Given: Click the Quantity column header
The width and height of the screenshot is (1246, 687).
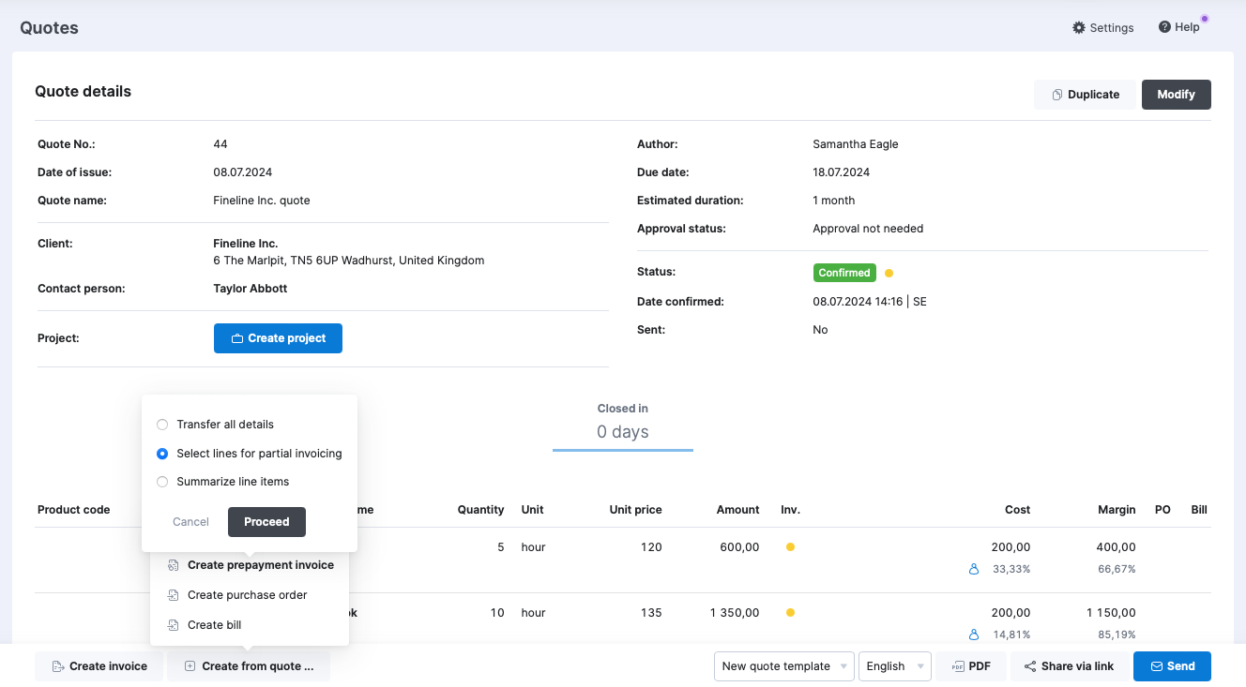Looking at the screenshot, I should click(x=480, y=510).
